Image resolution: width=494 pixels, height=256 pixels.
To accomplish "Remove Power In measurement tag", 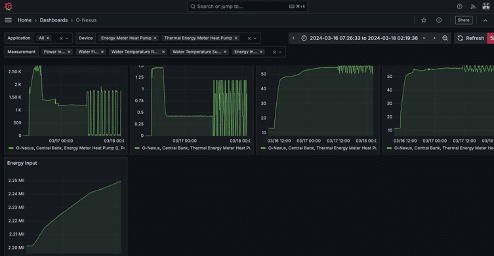I will click(69, 52).
